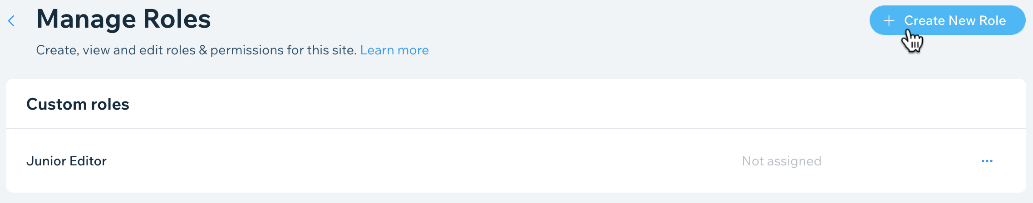Viewport: 1033px width, 203px height.
Task: Click the ellipsis icon beside Not assigned
Action: (x=987, y=161)
